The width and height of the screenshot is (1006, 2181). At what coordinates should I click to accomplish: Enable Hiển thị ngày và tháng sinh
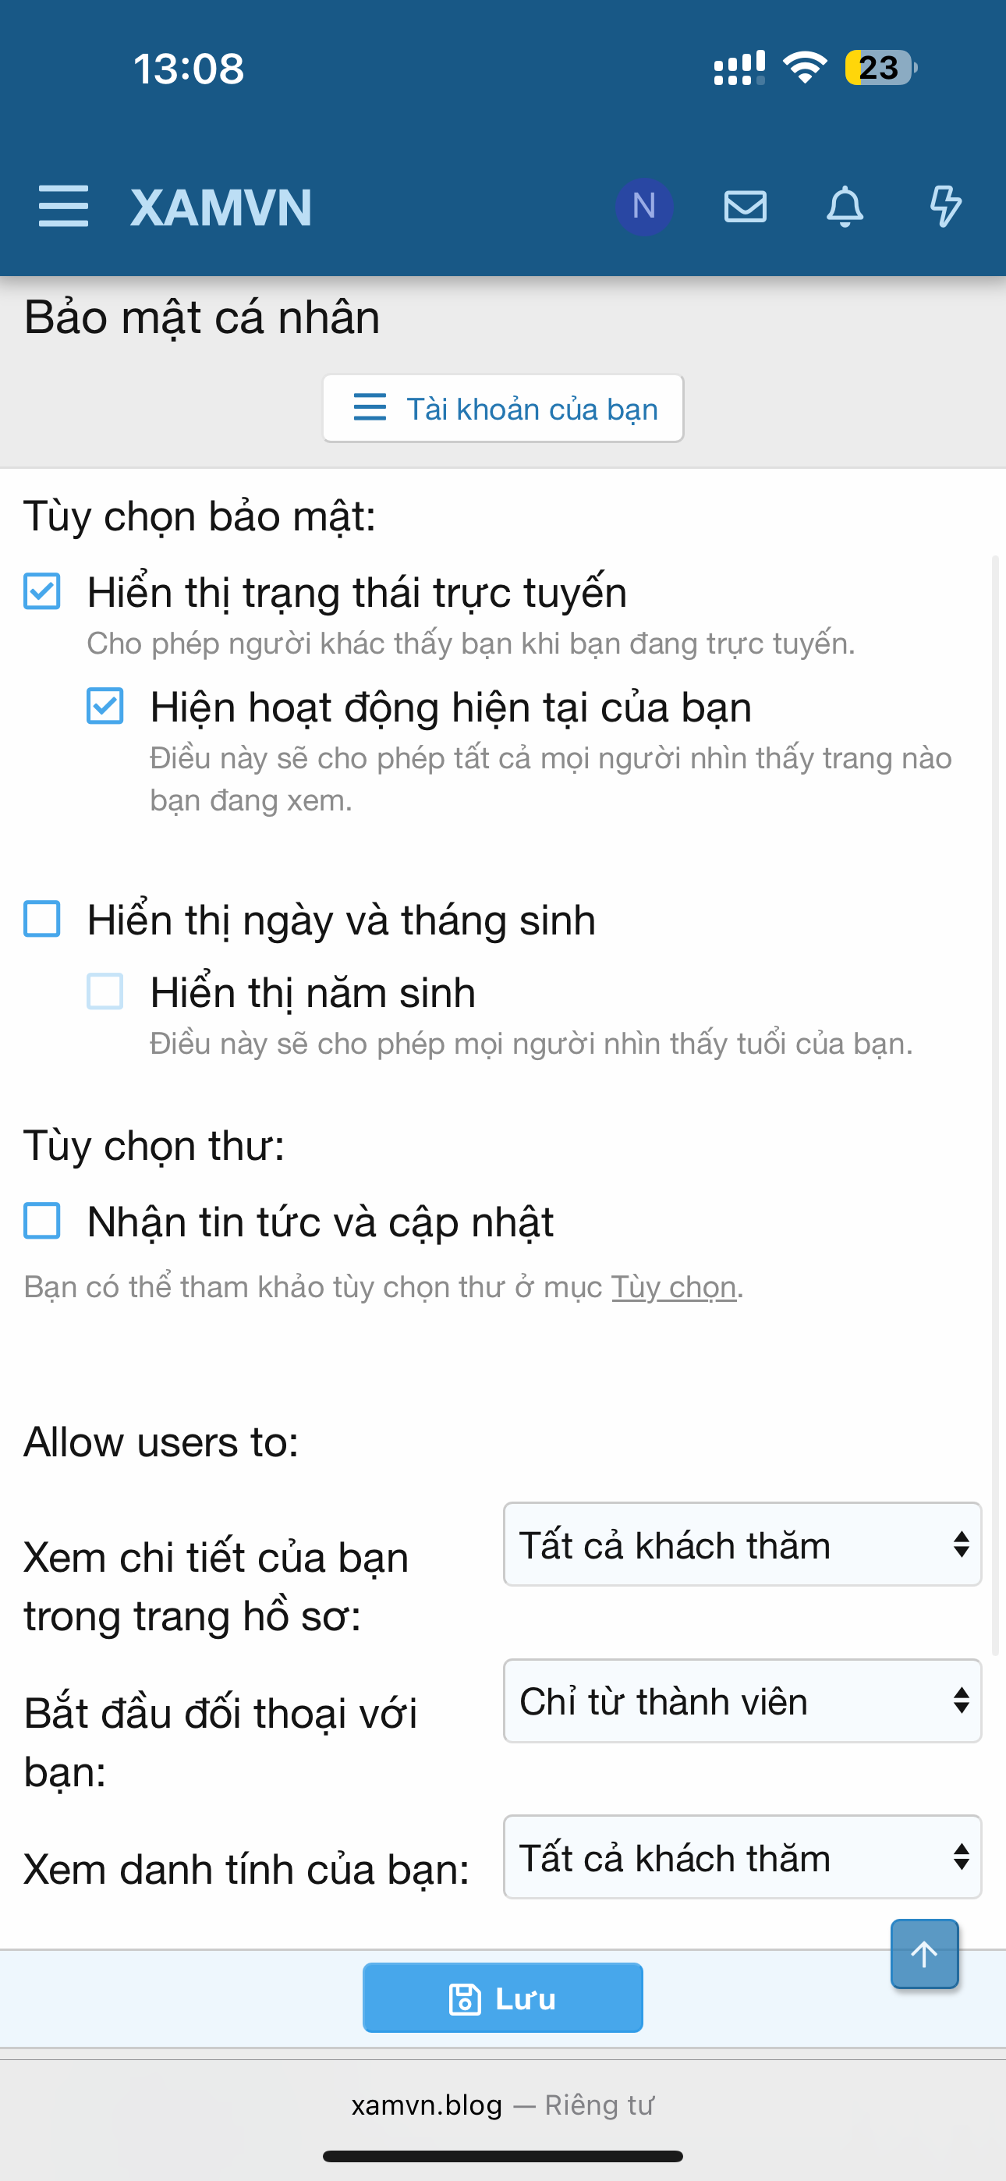pos(41,919)
